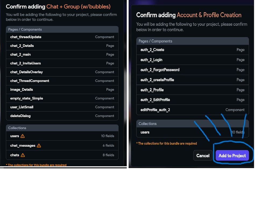Click the 'Account & Profile Creation' title
Viewport: 269px width, 198px height.
click(209, 15)
